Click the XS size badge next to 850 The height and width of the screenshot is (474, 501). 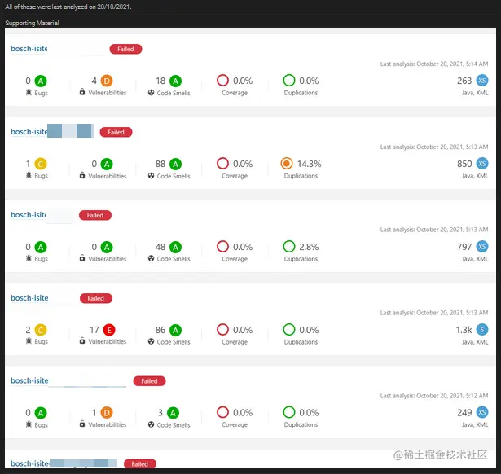click(x=482, y=163)
